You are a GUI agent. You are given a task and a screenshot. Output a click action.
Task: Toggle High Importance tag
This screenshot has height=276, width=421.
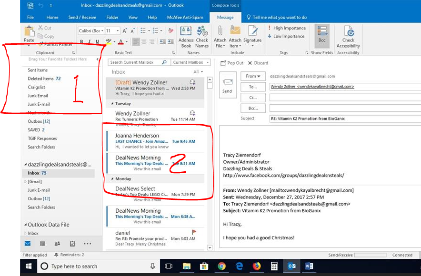coord(287,28)
